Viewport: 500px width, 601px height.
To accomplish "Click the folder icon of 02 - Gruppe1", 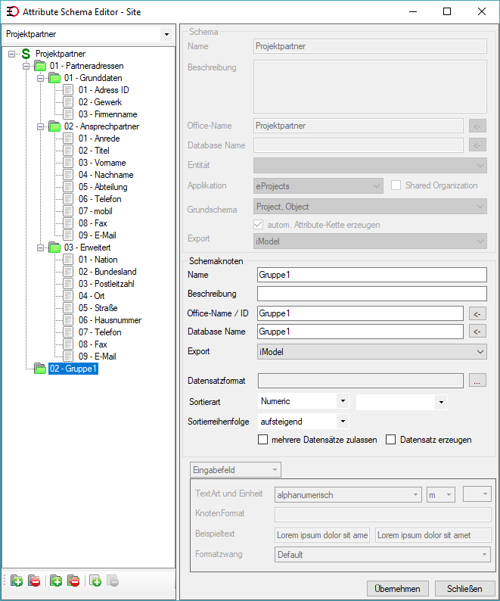I will pos(40,369).
